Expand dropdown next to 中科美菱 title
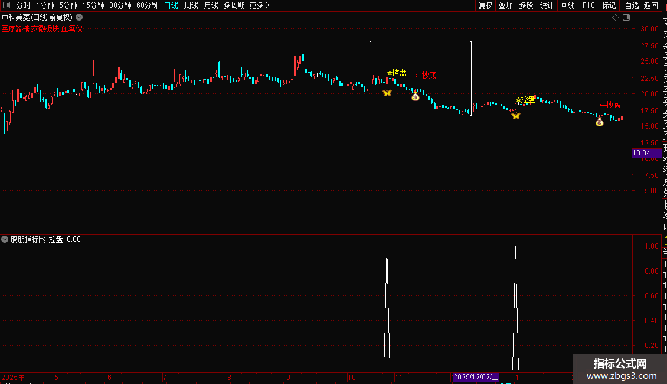This screenshot has height=384, width=667. point(79,18)
